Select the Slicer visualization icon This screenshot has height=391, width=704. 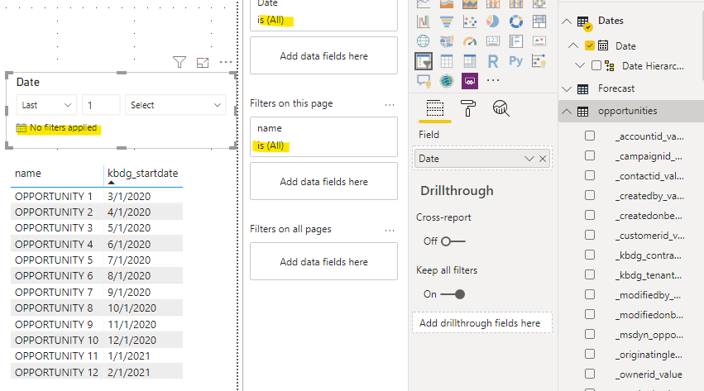coord(424,61)
